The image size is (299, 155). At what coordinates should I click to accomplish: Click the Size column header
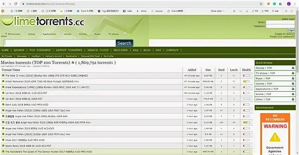pyautogui.click(x=208, y=70)
